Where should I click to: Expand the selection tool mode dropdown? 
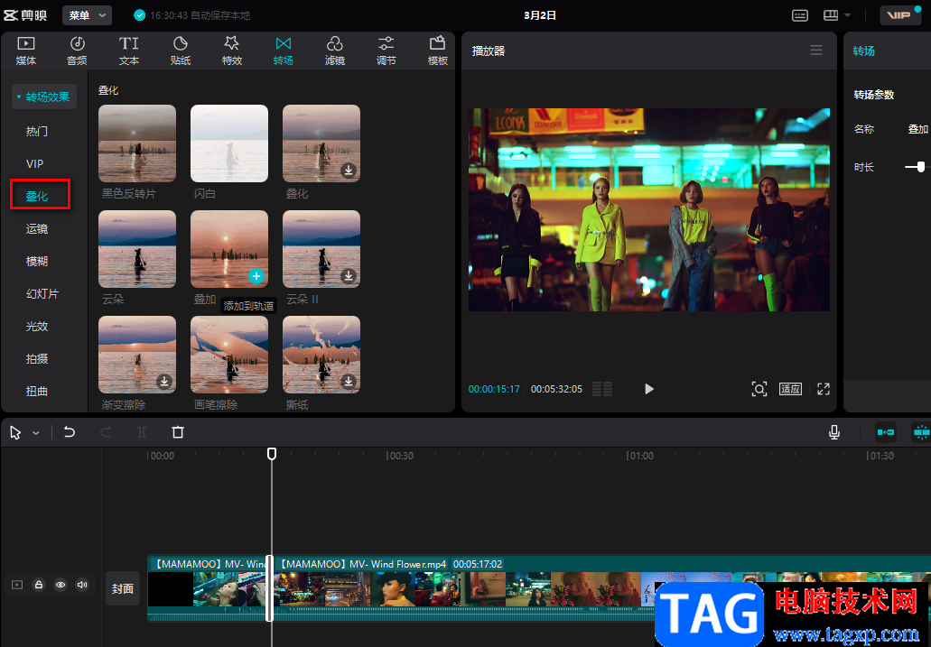pos(36,433)
